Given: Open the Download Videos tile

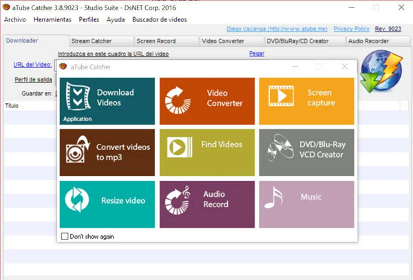Looking at the screenshot, I should 107,101.
